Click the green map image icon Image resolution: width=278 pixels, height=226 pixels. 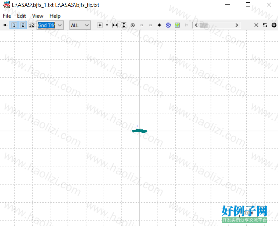click(x=177, y=25)
